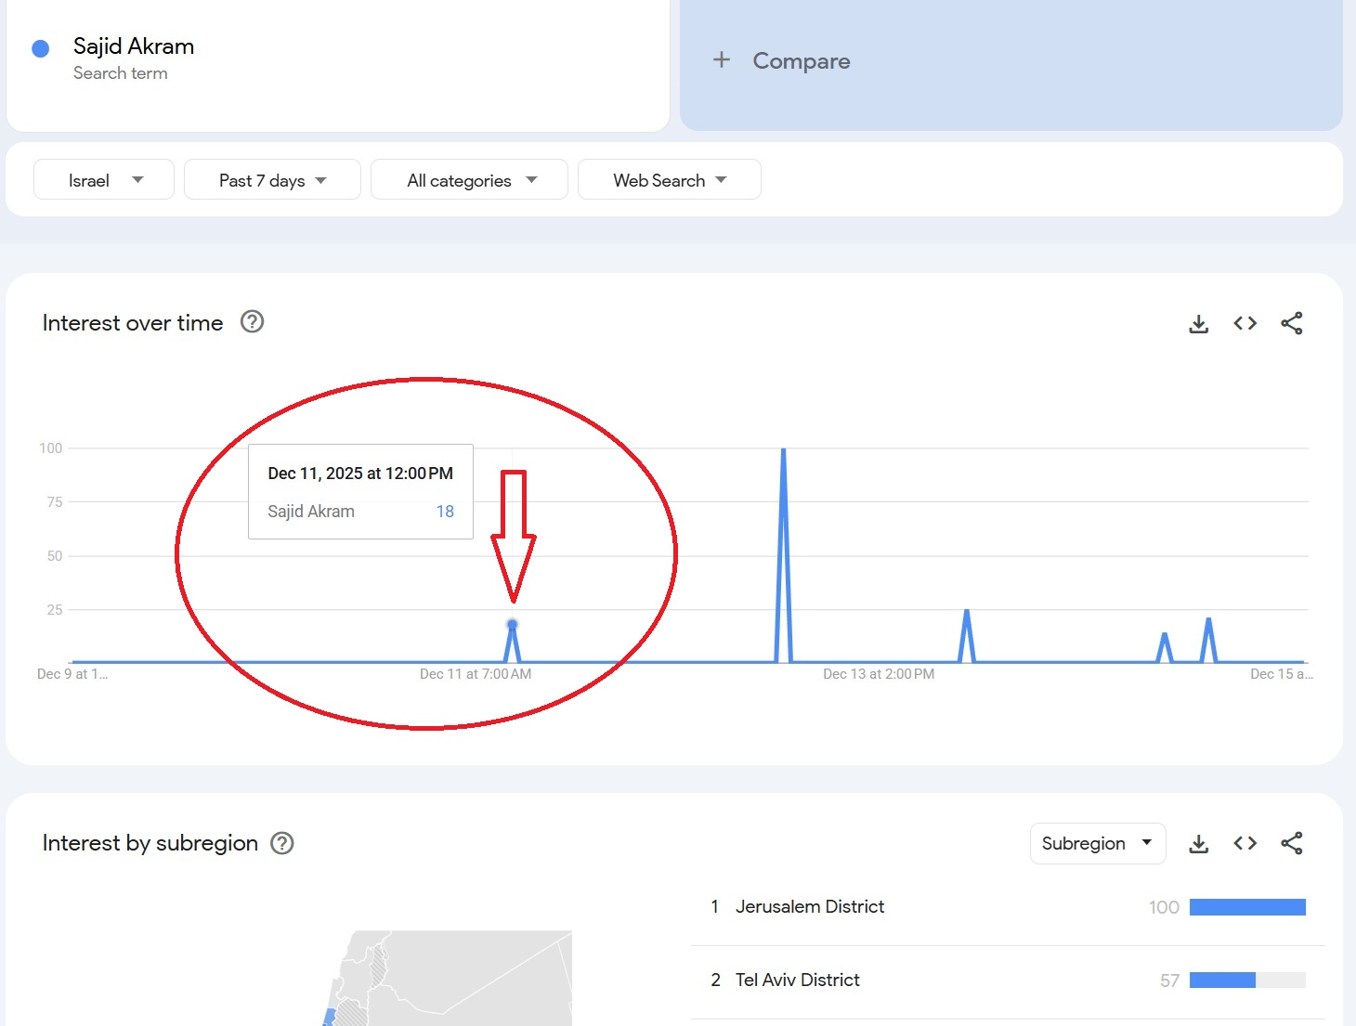Click the Tel Aviv District value bar

(x=1247, y=980)
